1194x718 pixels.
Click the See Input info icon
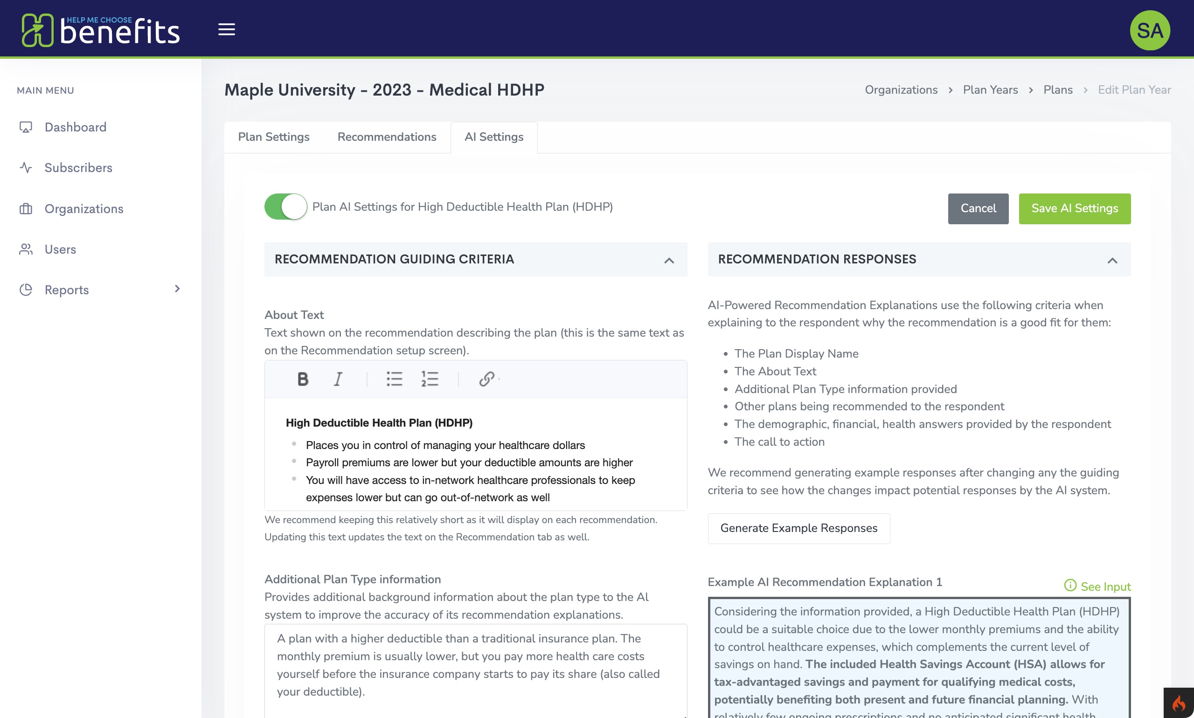[1070, 586]
